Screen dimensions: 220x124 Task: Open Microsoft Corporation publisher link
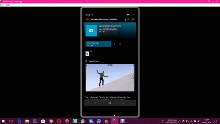pyautogui.click(x=108, y=29)
